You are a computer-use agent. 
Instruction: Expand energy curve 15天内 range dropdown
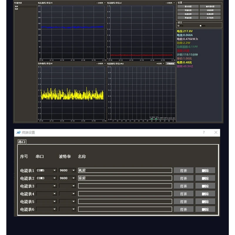tap(160, 63)
